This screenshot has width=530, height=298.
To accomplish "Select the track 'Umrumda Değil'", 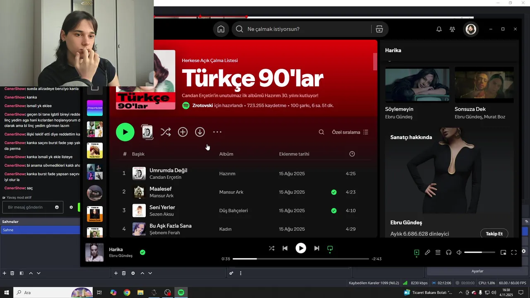I will coord(168,170).
